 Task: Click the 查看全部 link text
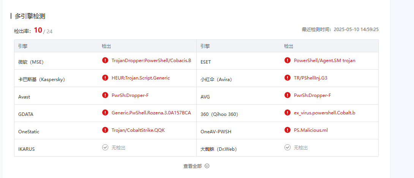[193, 166]
